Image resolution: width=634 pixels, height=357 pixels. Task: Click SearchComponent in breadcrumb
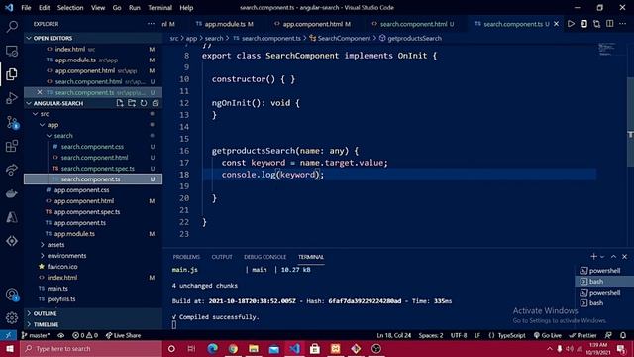click(x=344, y=38)
